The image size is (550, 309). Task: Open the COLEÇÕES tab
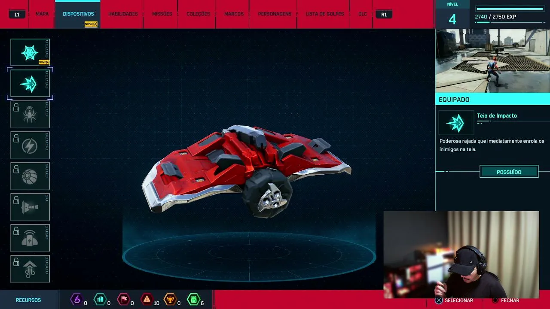[x=198, y=14]
